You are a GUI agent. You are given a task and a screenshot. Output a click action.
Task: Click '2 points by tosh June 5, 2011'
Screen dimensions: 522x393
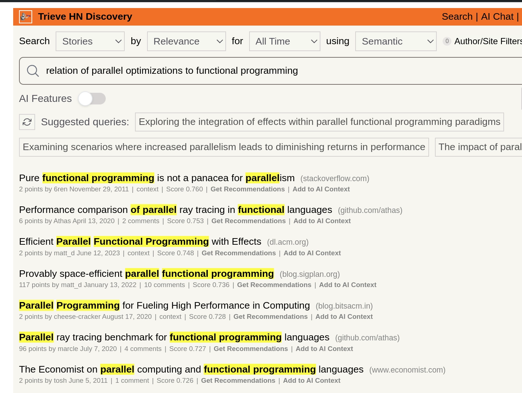(63, 381)
